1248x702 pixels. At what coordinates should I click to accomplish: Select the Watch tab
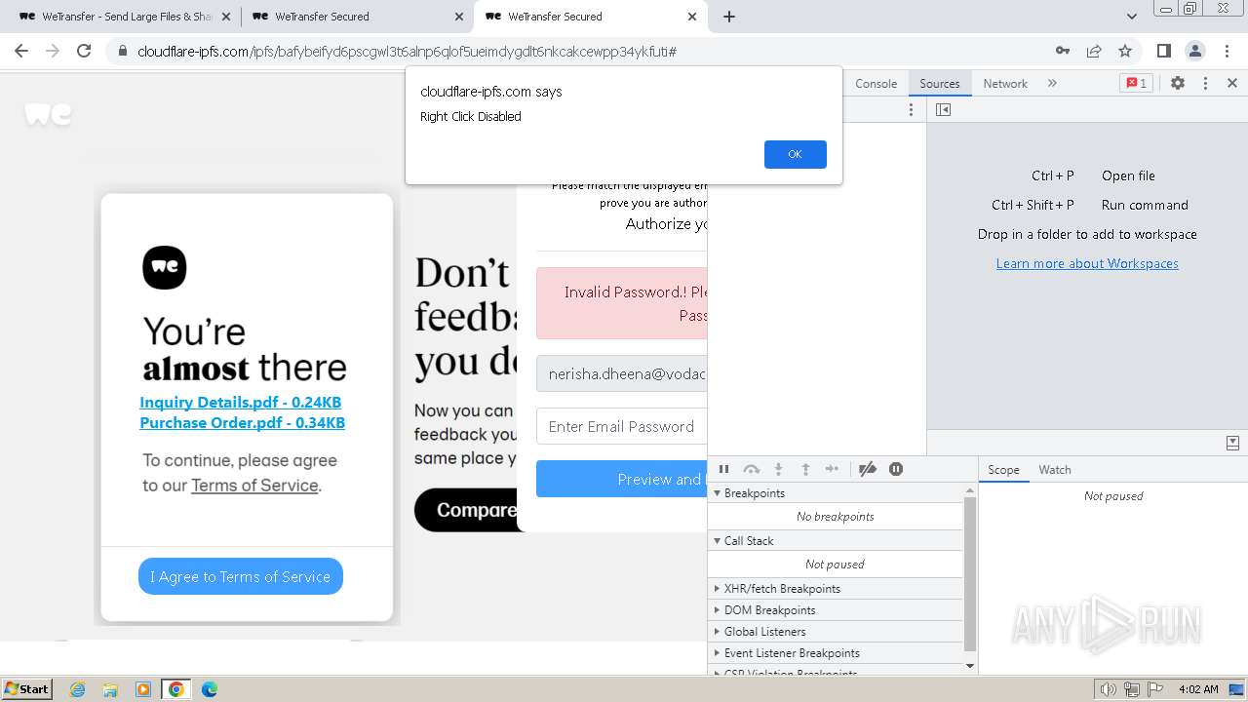[x=1054, y=470]
